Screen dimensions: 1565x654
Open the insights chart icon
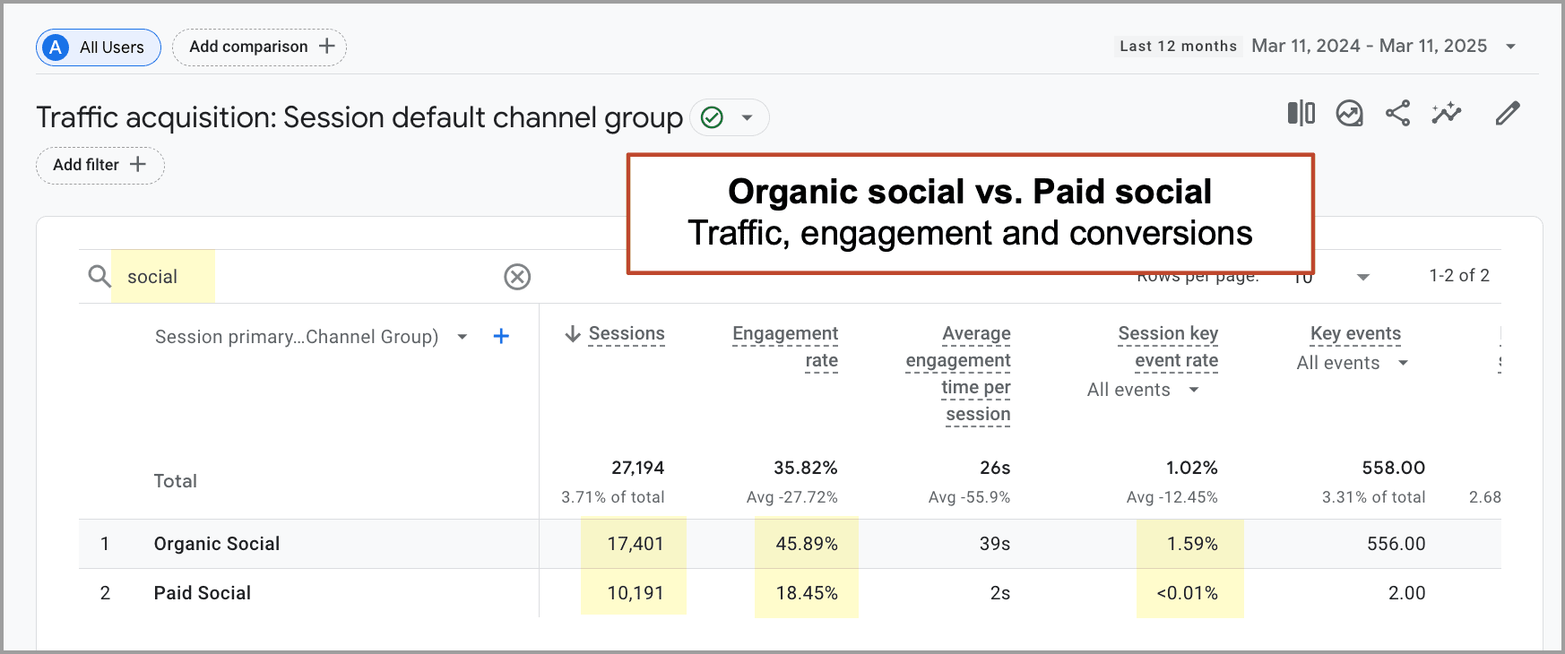pyautogui.click(x=1349, y=113)
